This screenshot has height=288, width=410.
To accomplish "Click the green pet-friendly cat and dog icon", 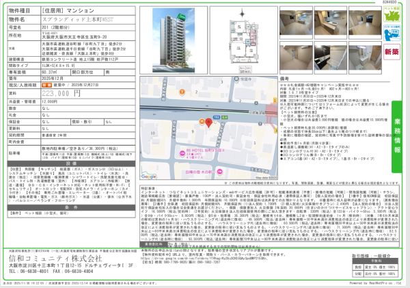I will coord(392,14).
